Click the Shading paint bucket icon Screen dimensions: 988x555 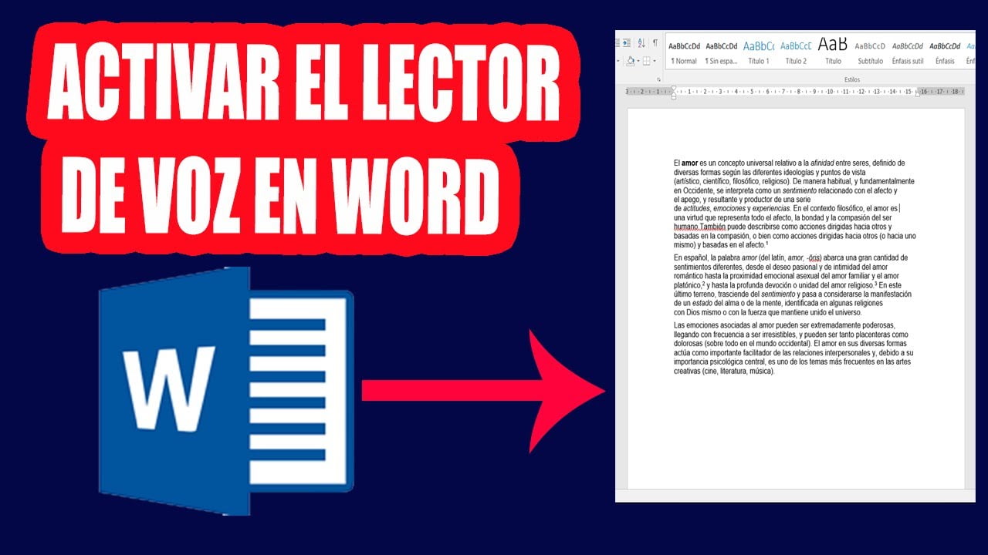click(x=631, y=61)
